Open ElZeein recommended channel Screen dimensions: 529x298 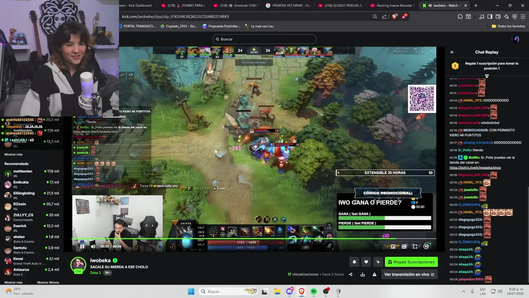click(32, 206)
